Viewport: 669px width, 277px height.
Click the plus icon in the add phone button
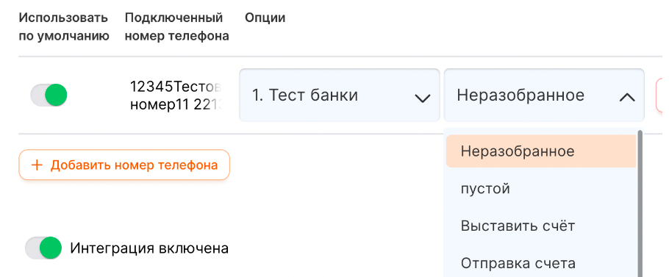click(37, 165)
